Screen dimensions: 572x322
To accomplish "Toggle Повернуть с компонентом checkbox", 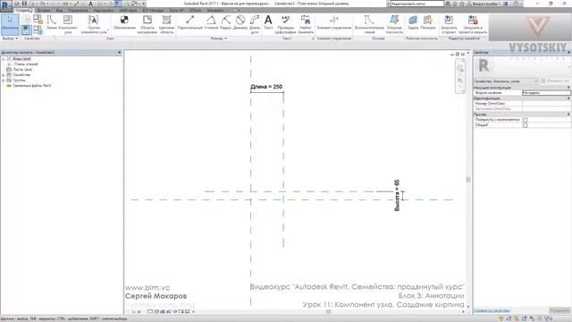I will click(525, 120).
